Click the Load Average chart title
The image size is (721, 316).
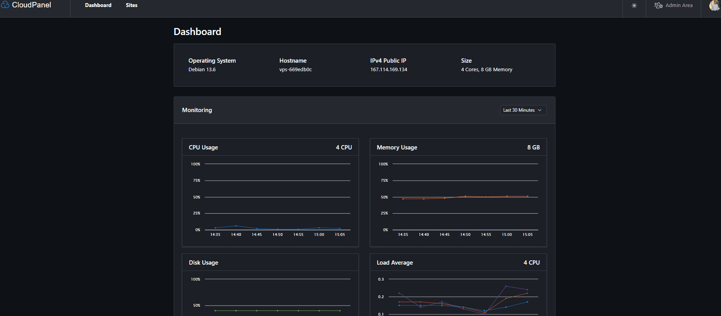(395, 263)
